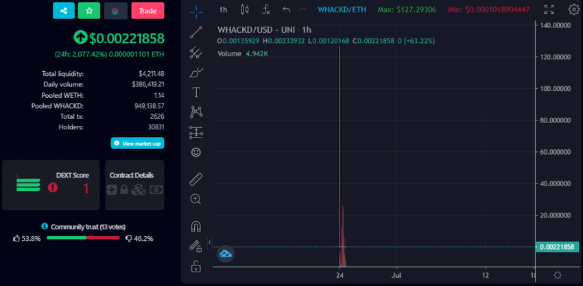
Task: Click the Pooled WHACKD value 949,138.57
Action: tap(150, 106)
